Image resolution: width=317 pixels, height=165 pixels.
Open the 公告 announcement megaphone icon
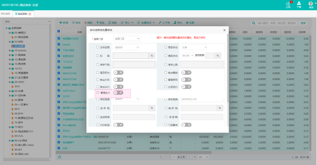click(x=288, y=4)
